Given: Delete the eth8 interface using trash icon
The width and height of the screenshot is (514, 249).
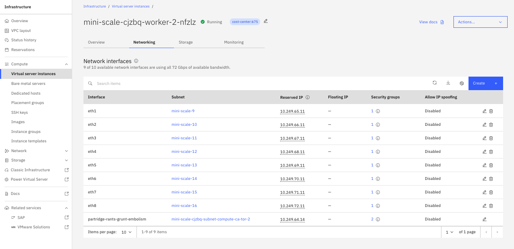Looking at the screenshot, I should point(491,206).
